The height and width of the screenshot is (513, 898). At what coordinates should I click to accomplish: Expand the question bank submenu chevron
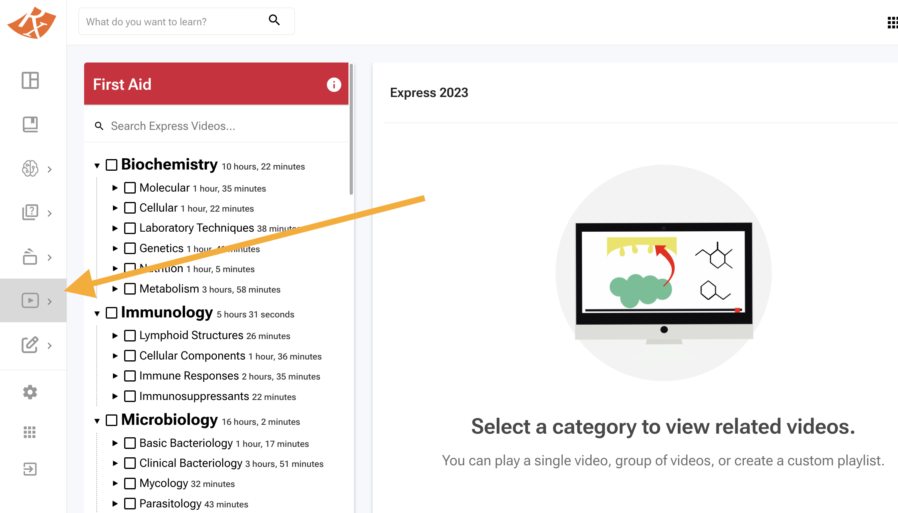pyautogui.click(x=50, y=213)
